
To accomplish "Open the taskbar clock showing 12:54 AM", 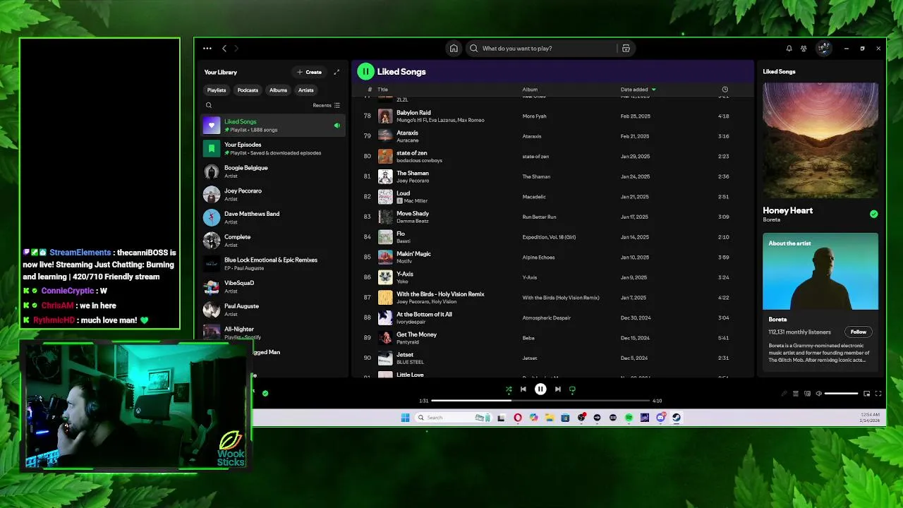I will [x=870, y=418].
